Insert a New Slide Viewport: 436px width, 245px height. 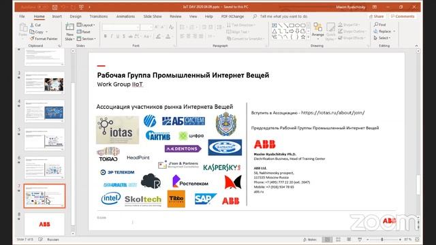(x=69, y=32)
